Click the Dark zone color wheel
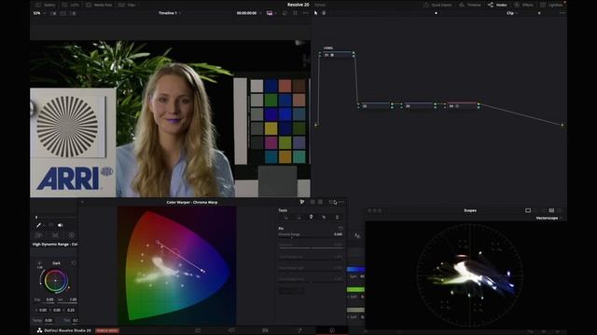The width and height of the screenshot is (597, 335). click(56, 281)
